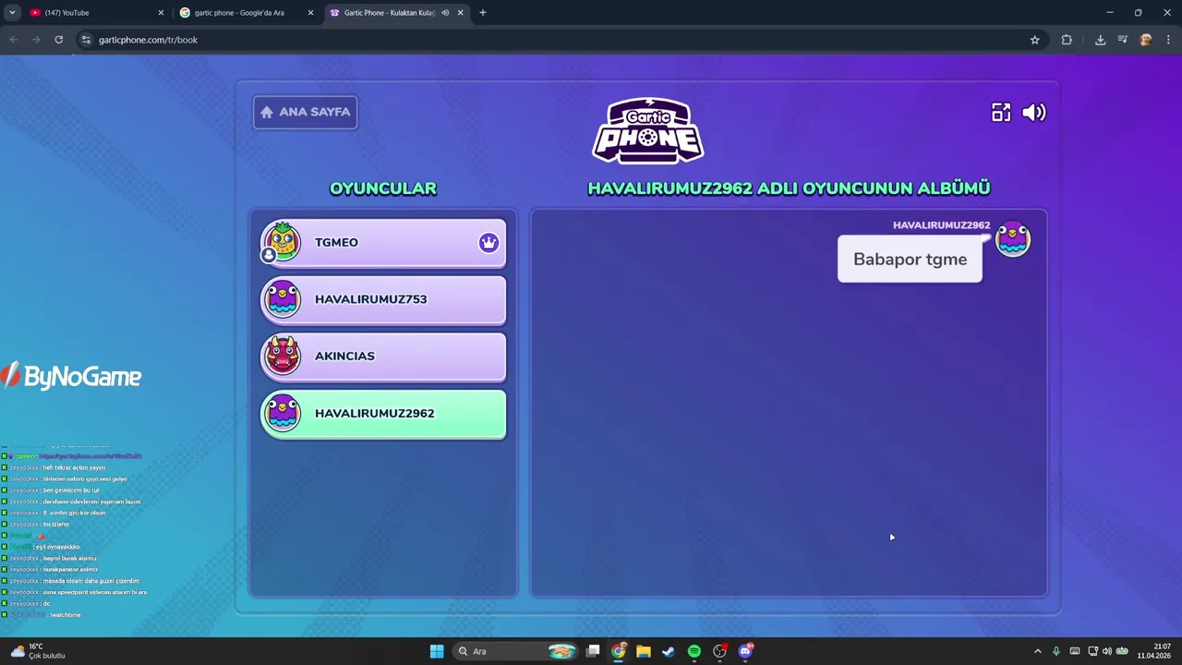Open a new browser tab
The width and height of the screenshot is (1182, 665).
tap(482, 13)
